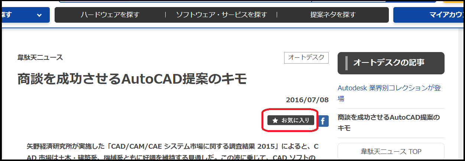The image size is (465, 161).
Task: Select 提案ネタを探す in navigation bar
Action: [x=333, y=15]
